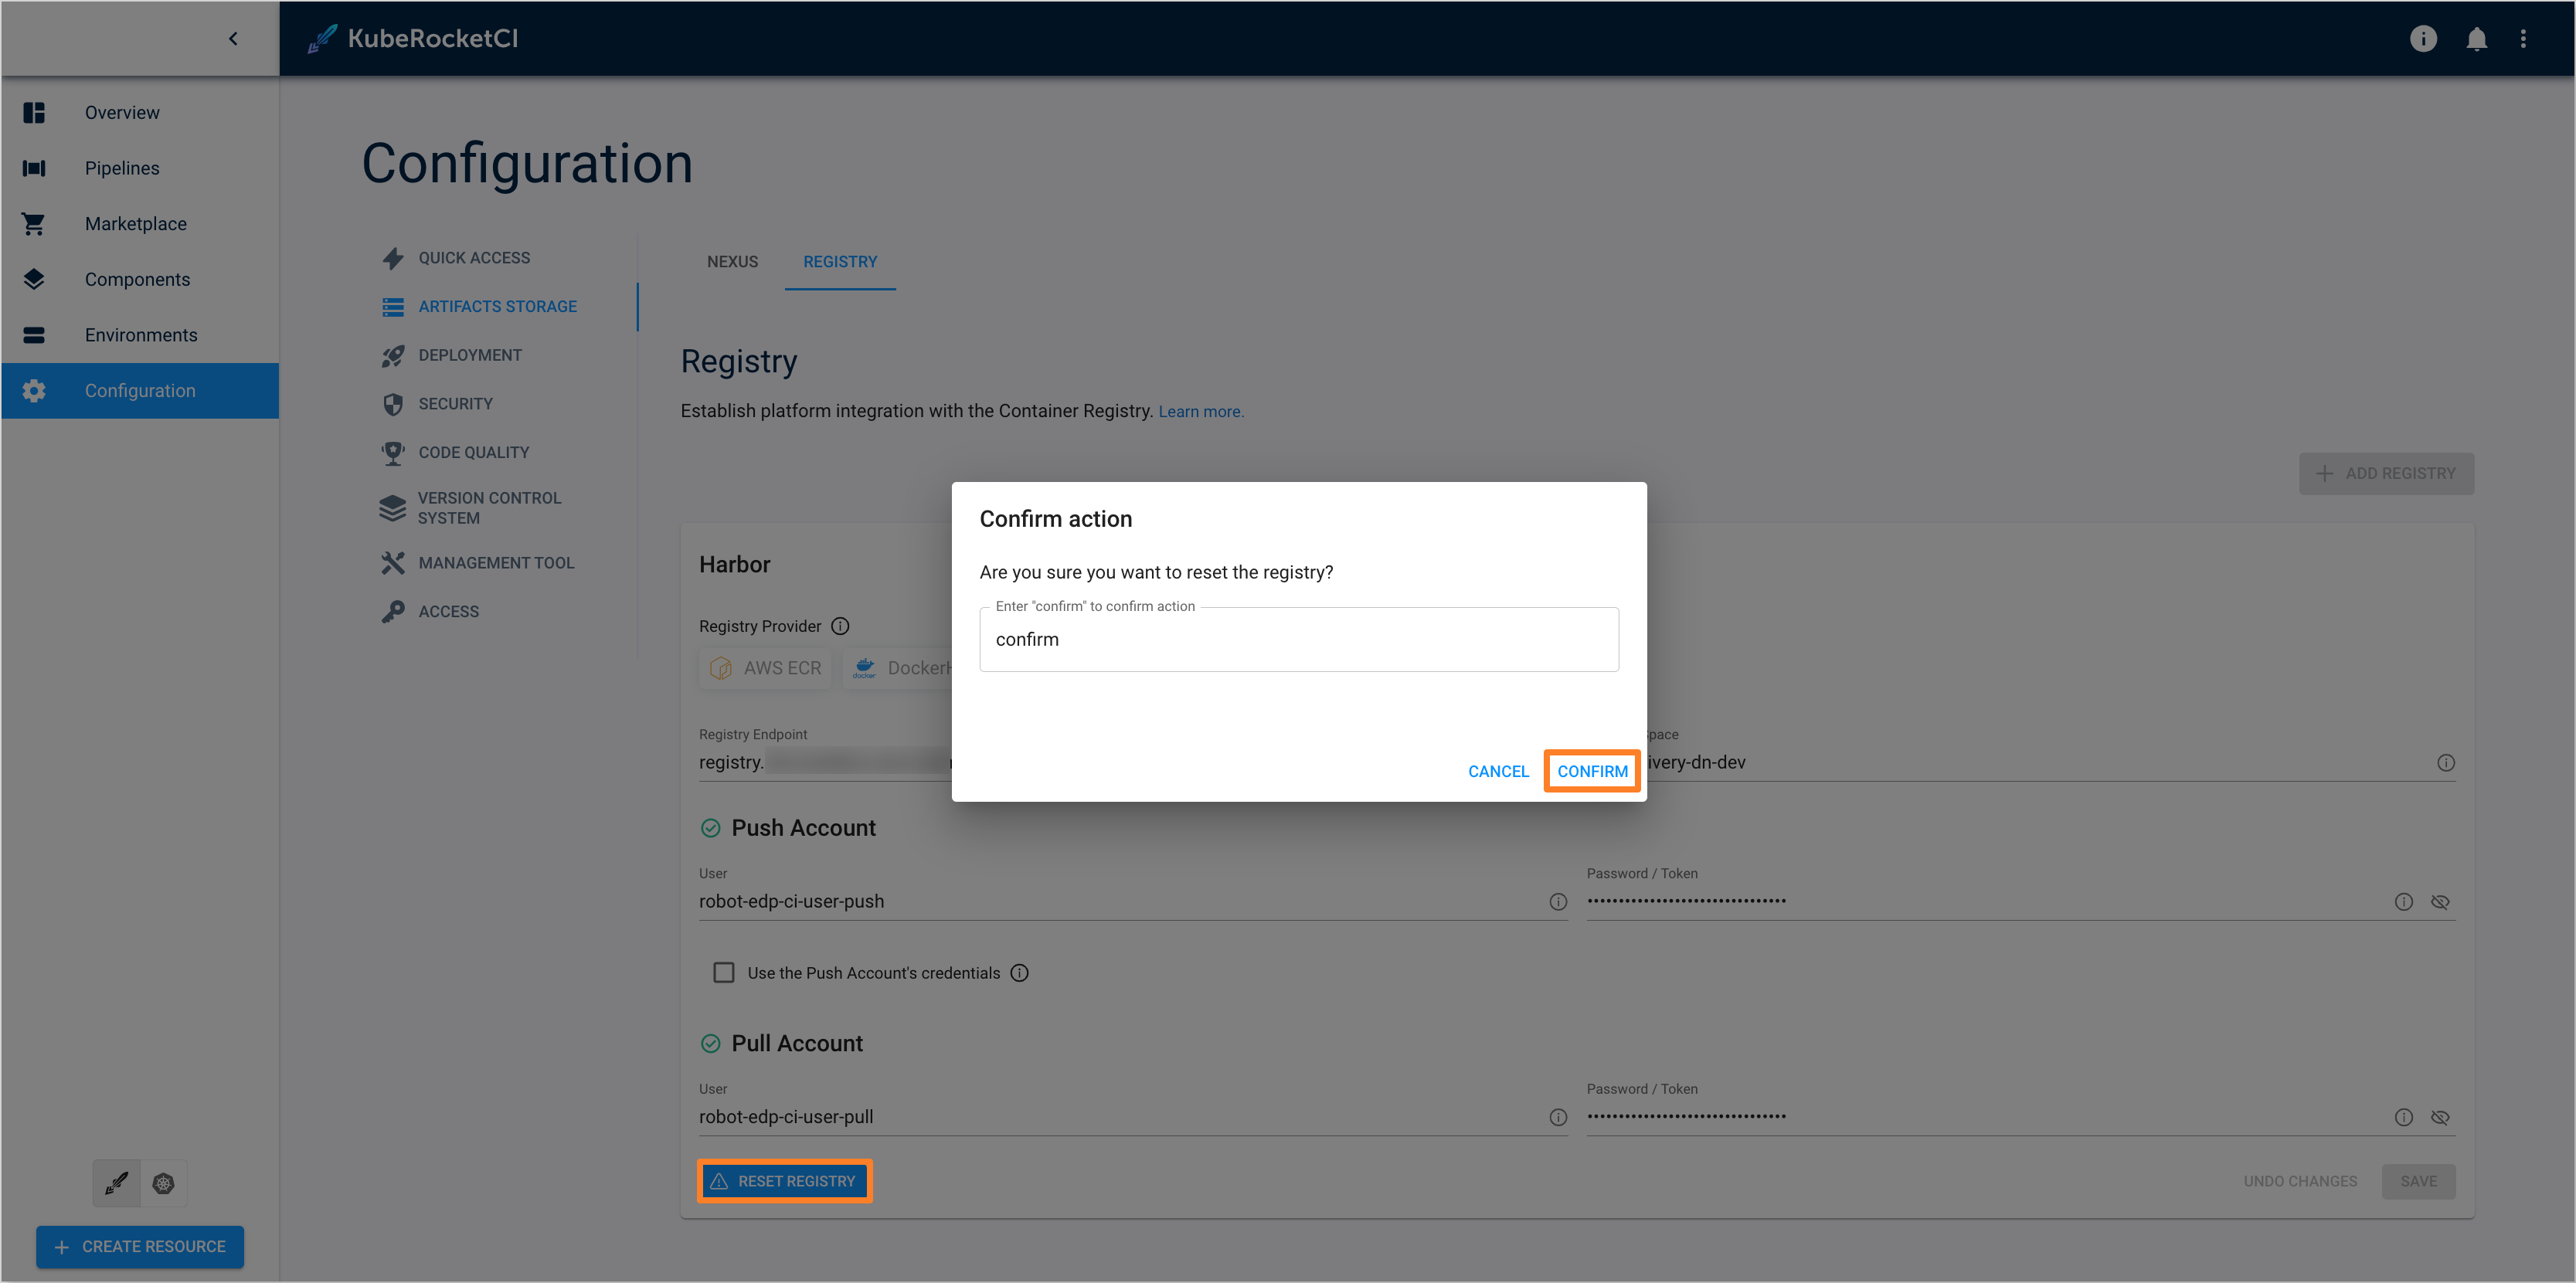Click the Reset Registry button
Screen dimensions: 2576x1283
[784, 1181]
